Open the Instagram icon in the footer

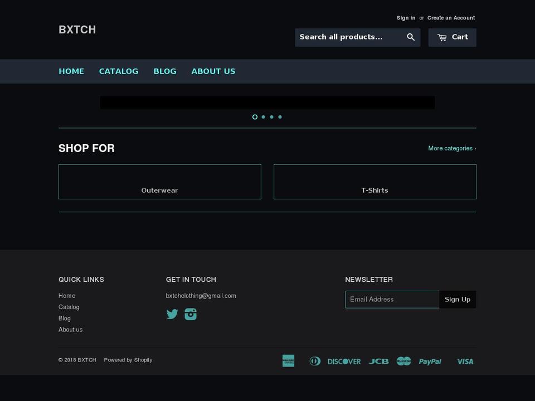[x=191, y=314]
